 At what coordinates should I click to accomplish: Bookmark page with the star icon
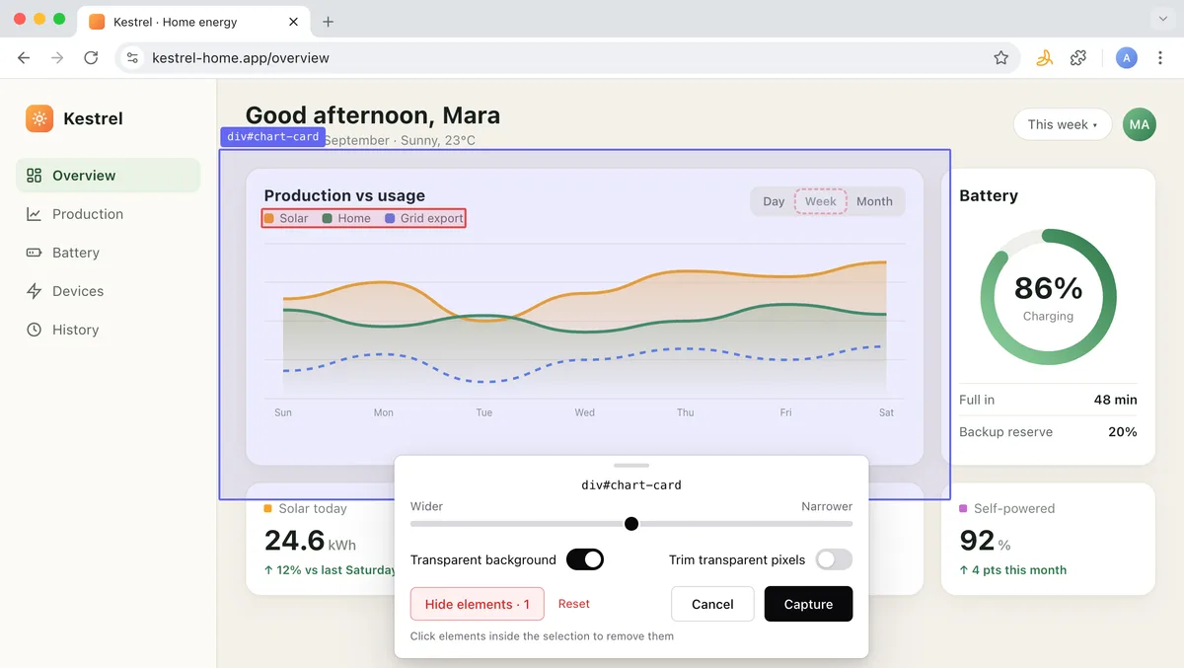[1001, 58]
